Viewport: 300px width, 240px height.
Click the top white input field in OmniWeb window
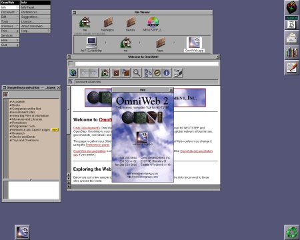pos(147,64)
